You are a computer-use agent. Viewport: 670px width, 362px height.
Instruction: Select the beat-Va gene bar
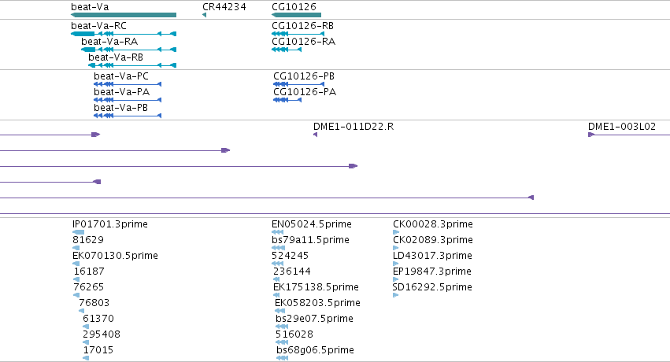point(124,15)
